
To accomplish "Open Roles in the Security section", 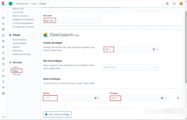I will coord(15,71).
